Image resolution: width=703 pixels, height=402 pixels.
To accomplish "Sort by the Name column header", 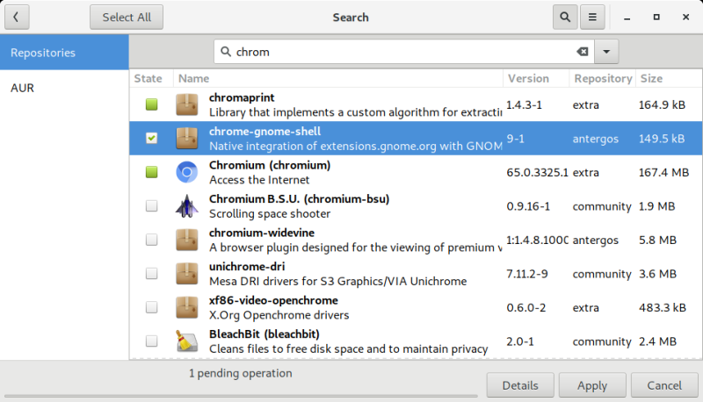I will coord(338,78).
